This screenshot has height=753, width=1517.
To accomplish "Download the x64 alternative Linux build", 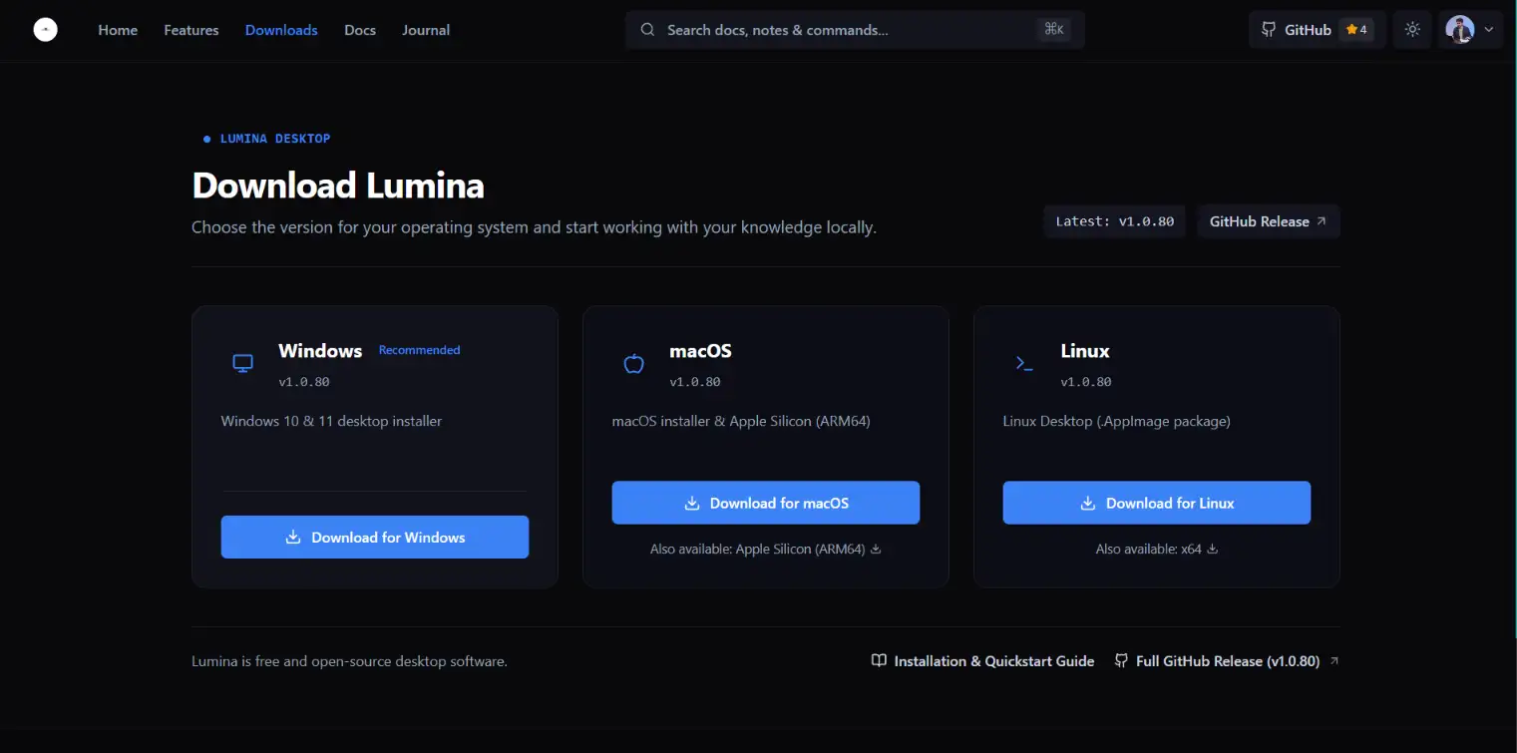I will click(1157, 549).
